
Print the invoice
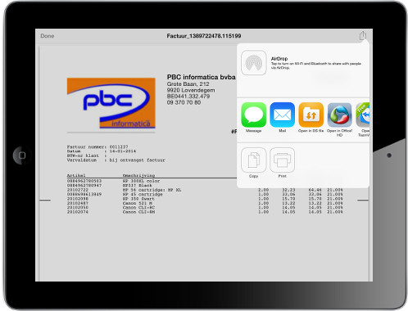point(283,160)
